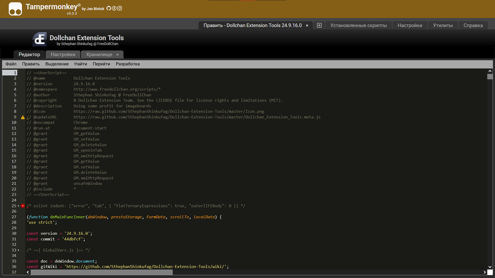
Task: Open the Найти menu
Action: coord(80,64)
